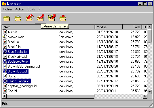Click the Calico Tabby.icl file icon
The image size is (154, 108).
[x=5, y=81]
